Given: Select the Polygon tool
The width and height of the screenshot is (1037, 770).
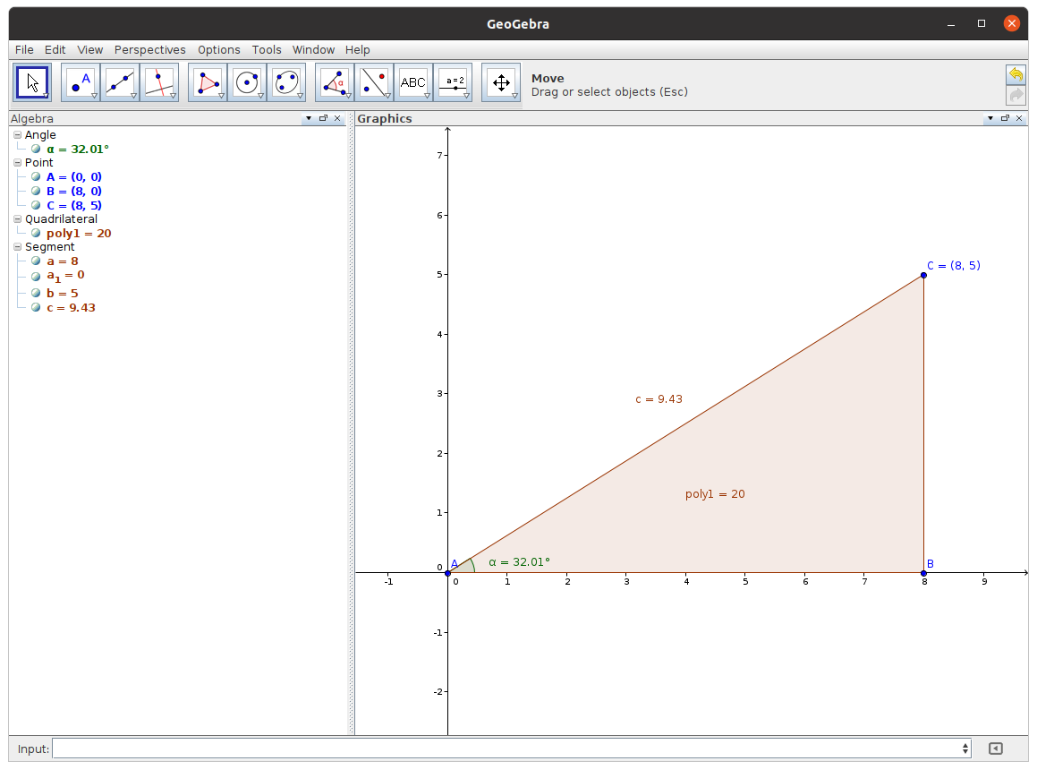Looking at the screenshot, I should tap(207, 81).
